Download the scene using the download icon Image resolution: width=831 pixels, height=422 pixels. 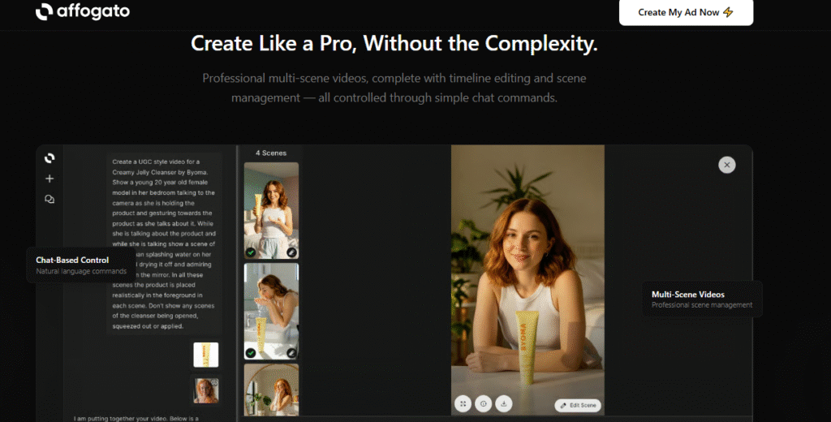503,403
